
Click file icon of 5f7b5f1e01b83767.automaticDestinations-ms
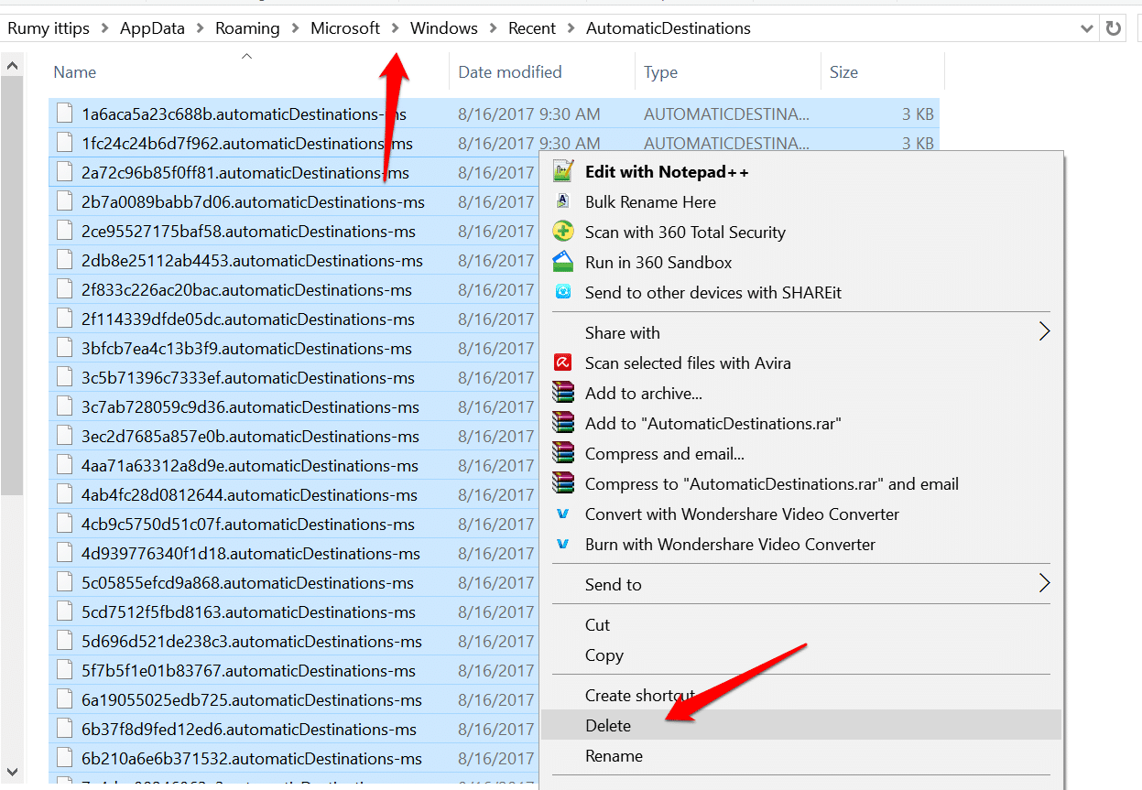coord(64,670)
